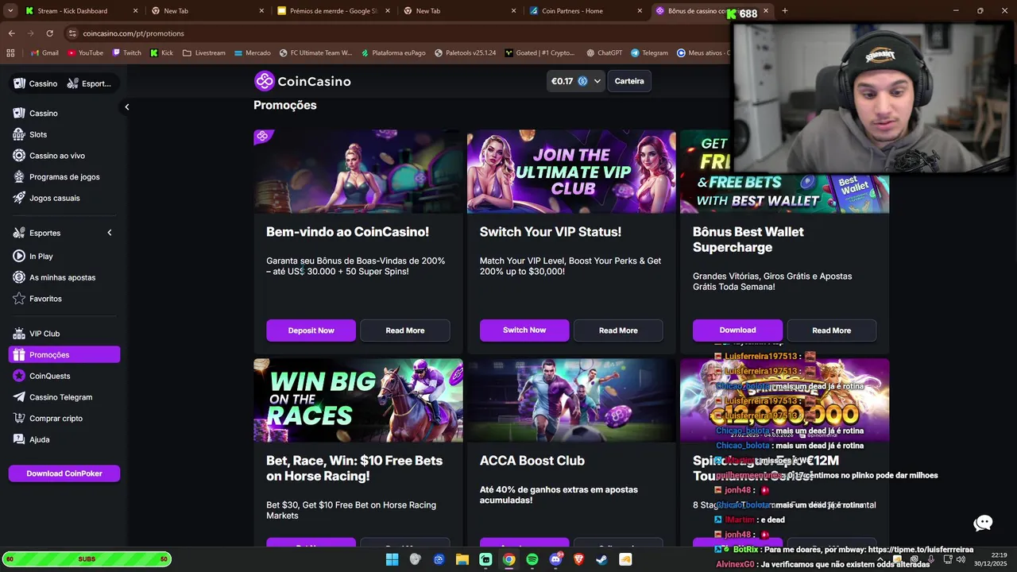Viewport: 1017px width, 572px height.
Task: Click Deposit Now button
Action: point(311,330)
